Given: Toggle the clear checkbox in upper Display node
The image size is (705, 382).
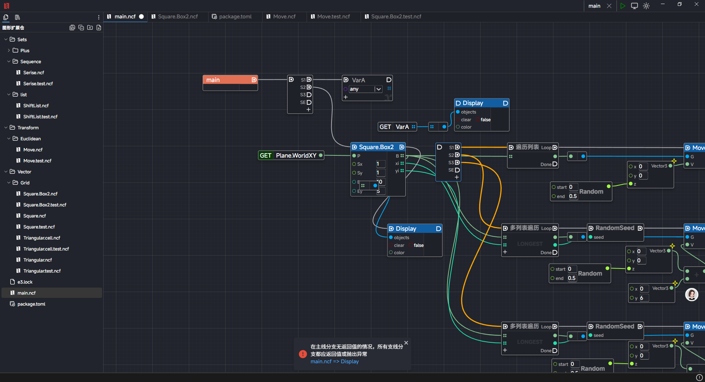Looking at the screenshot, I should pyautogui.click(x=478, y=120).
